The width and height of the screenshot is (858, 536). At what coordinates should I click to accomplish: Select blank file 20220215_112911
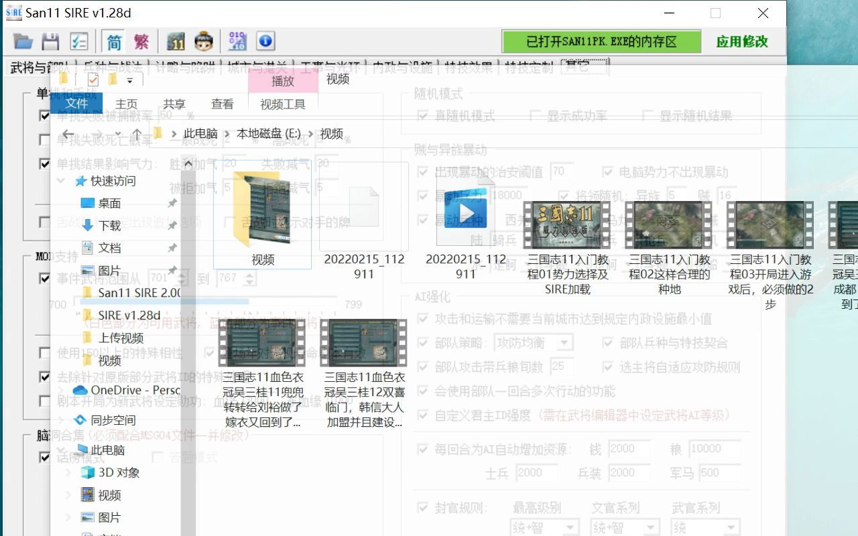(x=364, y=221)
